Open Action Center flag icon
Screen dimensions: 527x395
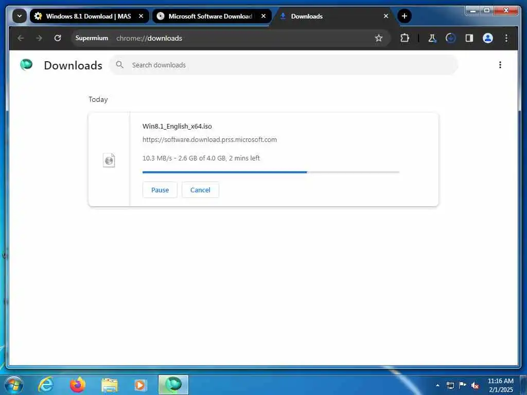pyautogui.click(x=463, y=385)
